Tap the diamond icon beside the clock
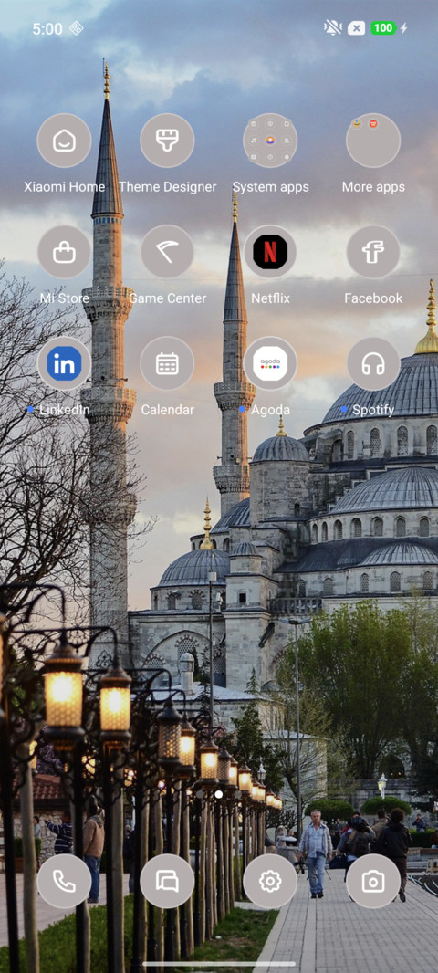Screen dimensions: 438x973 click(76, 28)
